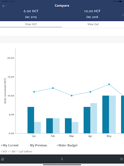Toggle My Current legend series
This screenshot has height=166, width=124.
10,145
